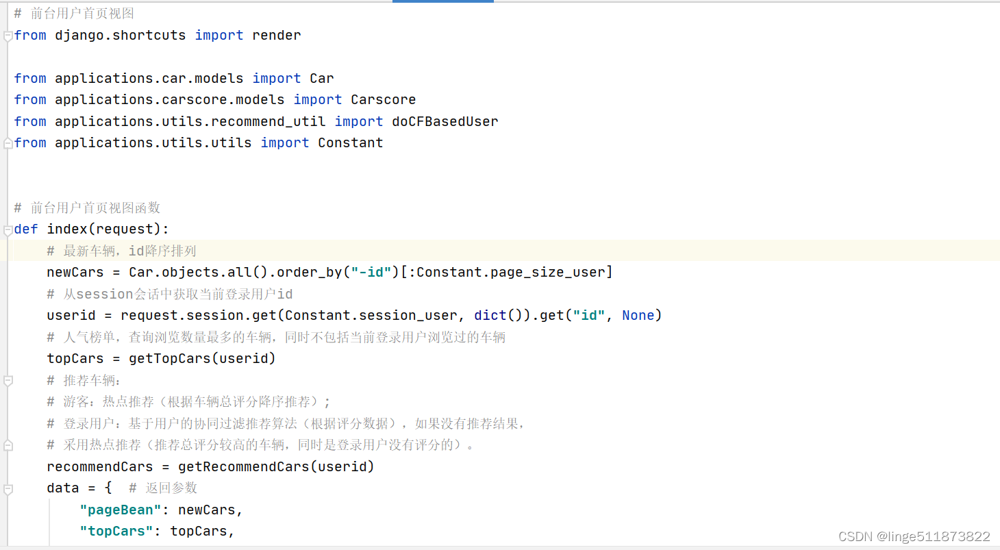The image size is (1000, 550).
Task: Click 'django.shortcuts' module name
Action: click(x=121, y=35)
